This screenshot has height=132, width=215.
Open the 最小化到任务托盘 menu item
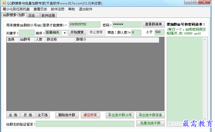pos(16,9)
